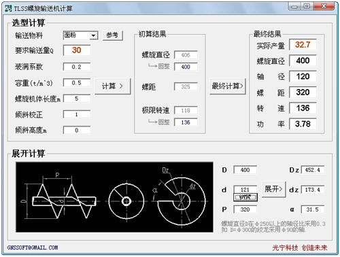This screenshot has width=340, height=257.
Task: Click the 极限转速 rounded field showing 136
Action: (x=186, y=122)
